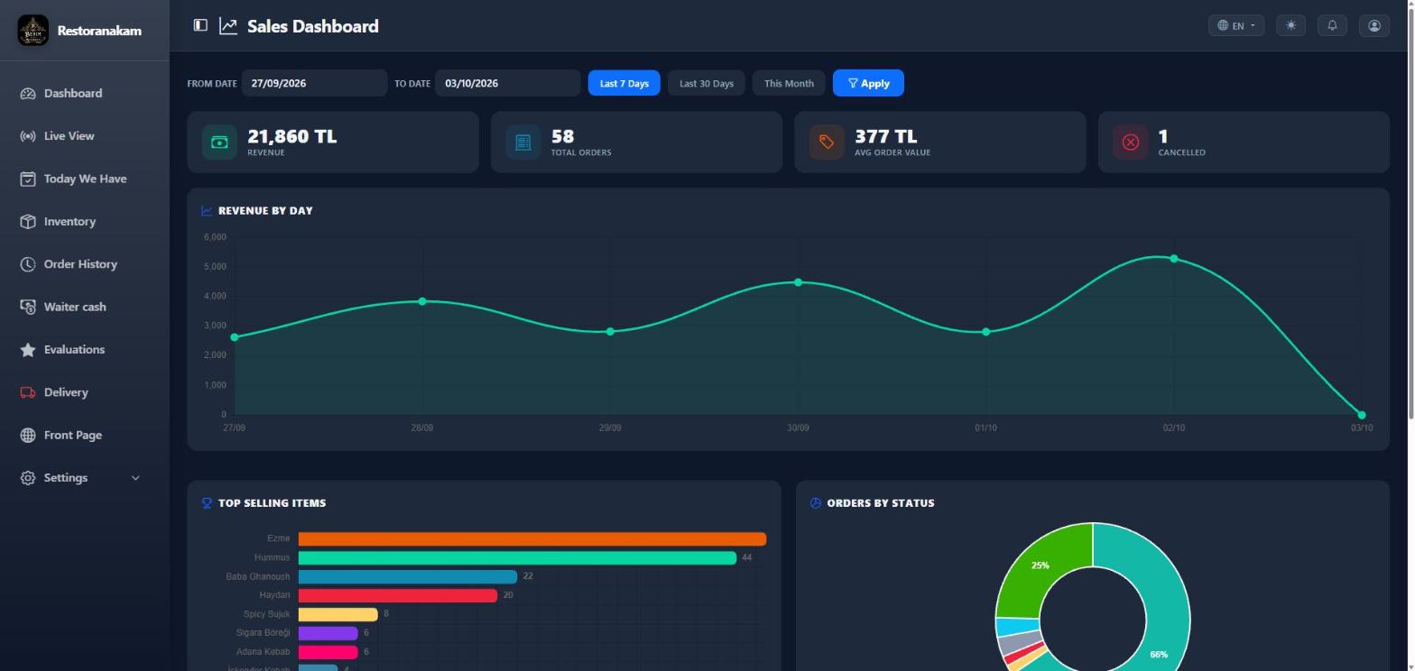Click the red Haydari bar
The width and height of the screenshot is (1415, 671).
398,595
